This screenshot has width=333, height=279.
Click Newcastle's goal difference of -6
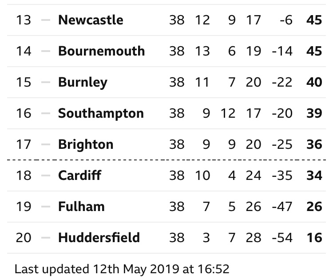286,20
